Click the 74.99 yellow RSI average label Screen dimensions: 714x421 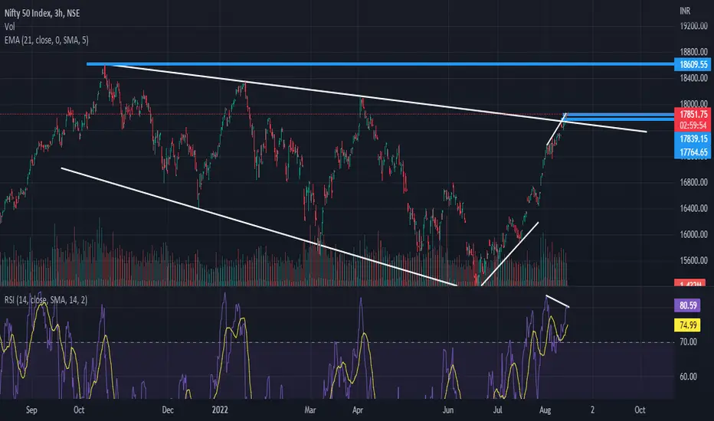click(688, 325)
